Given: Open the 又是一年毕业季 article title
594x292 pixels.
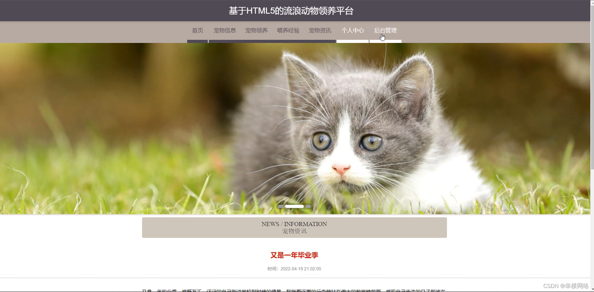Looking at the screenshot, I should pos(294,255).
